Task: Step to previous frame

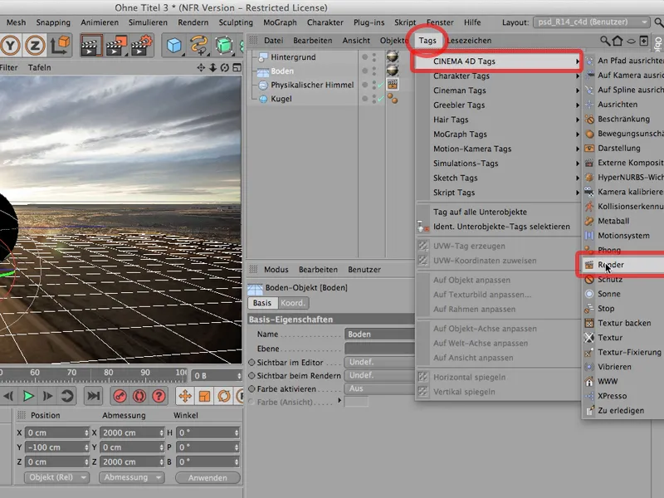Action: [8, 396]
